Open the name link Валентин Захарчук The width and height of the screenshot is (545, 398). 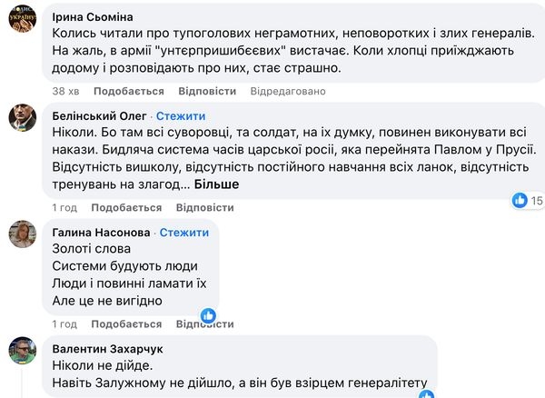pos(107,348)
